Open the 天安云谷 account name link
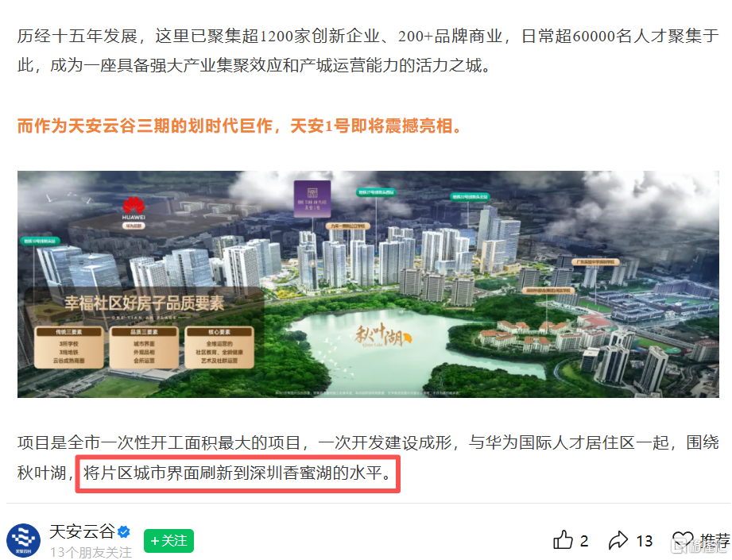 point(82,531)
